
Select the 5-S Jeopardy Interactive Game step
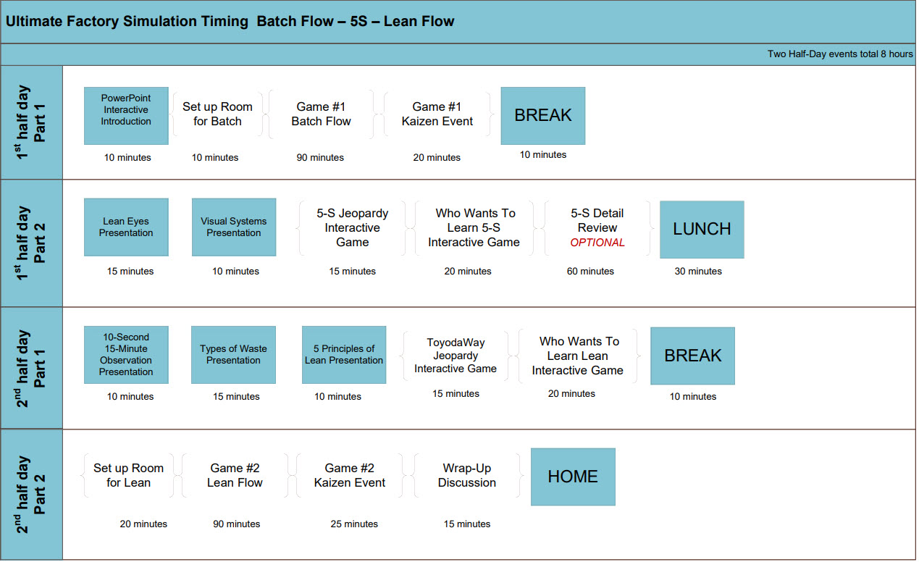352,227
